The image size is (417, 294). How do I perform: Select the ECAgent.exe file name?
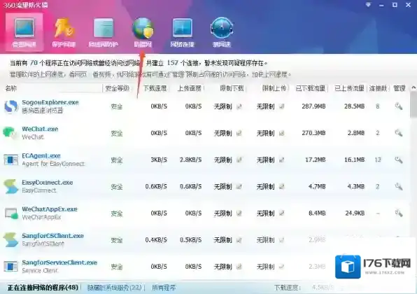(x=41, y=155)
